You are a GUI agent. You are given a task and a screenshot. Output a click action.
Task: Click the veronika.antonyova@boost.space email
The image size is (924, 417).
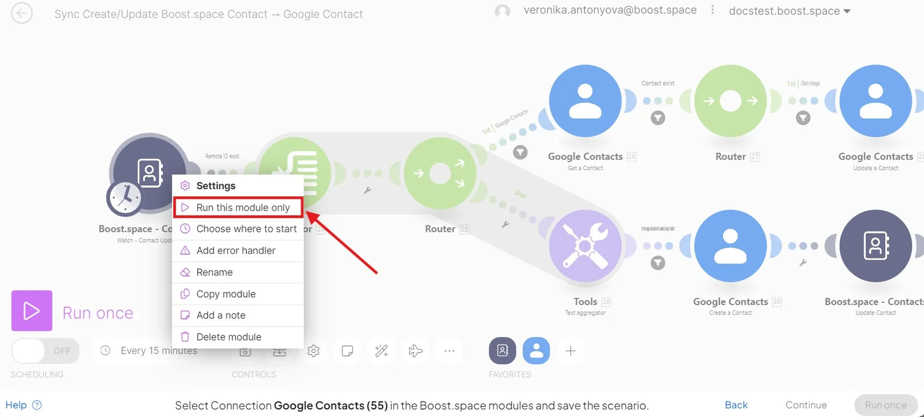tap(610, 10)
